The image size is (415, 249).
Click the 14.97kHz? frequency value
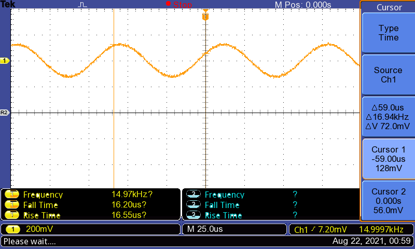click(x=132, y=194)
